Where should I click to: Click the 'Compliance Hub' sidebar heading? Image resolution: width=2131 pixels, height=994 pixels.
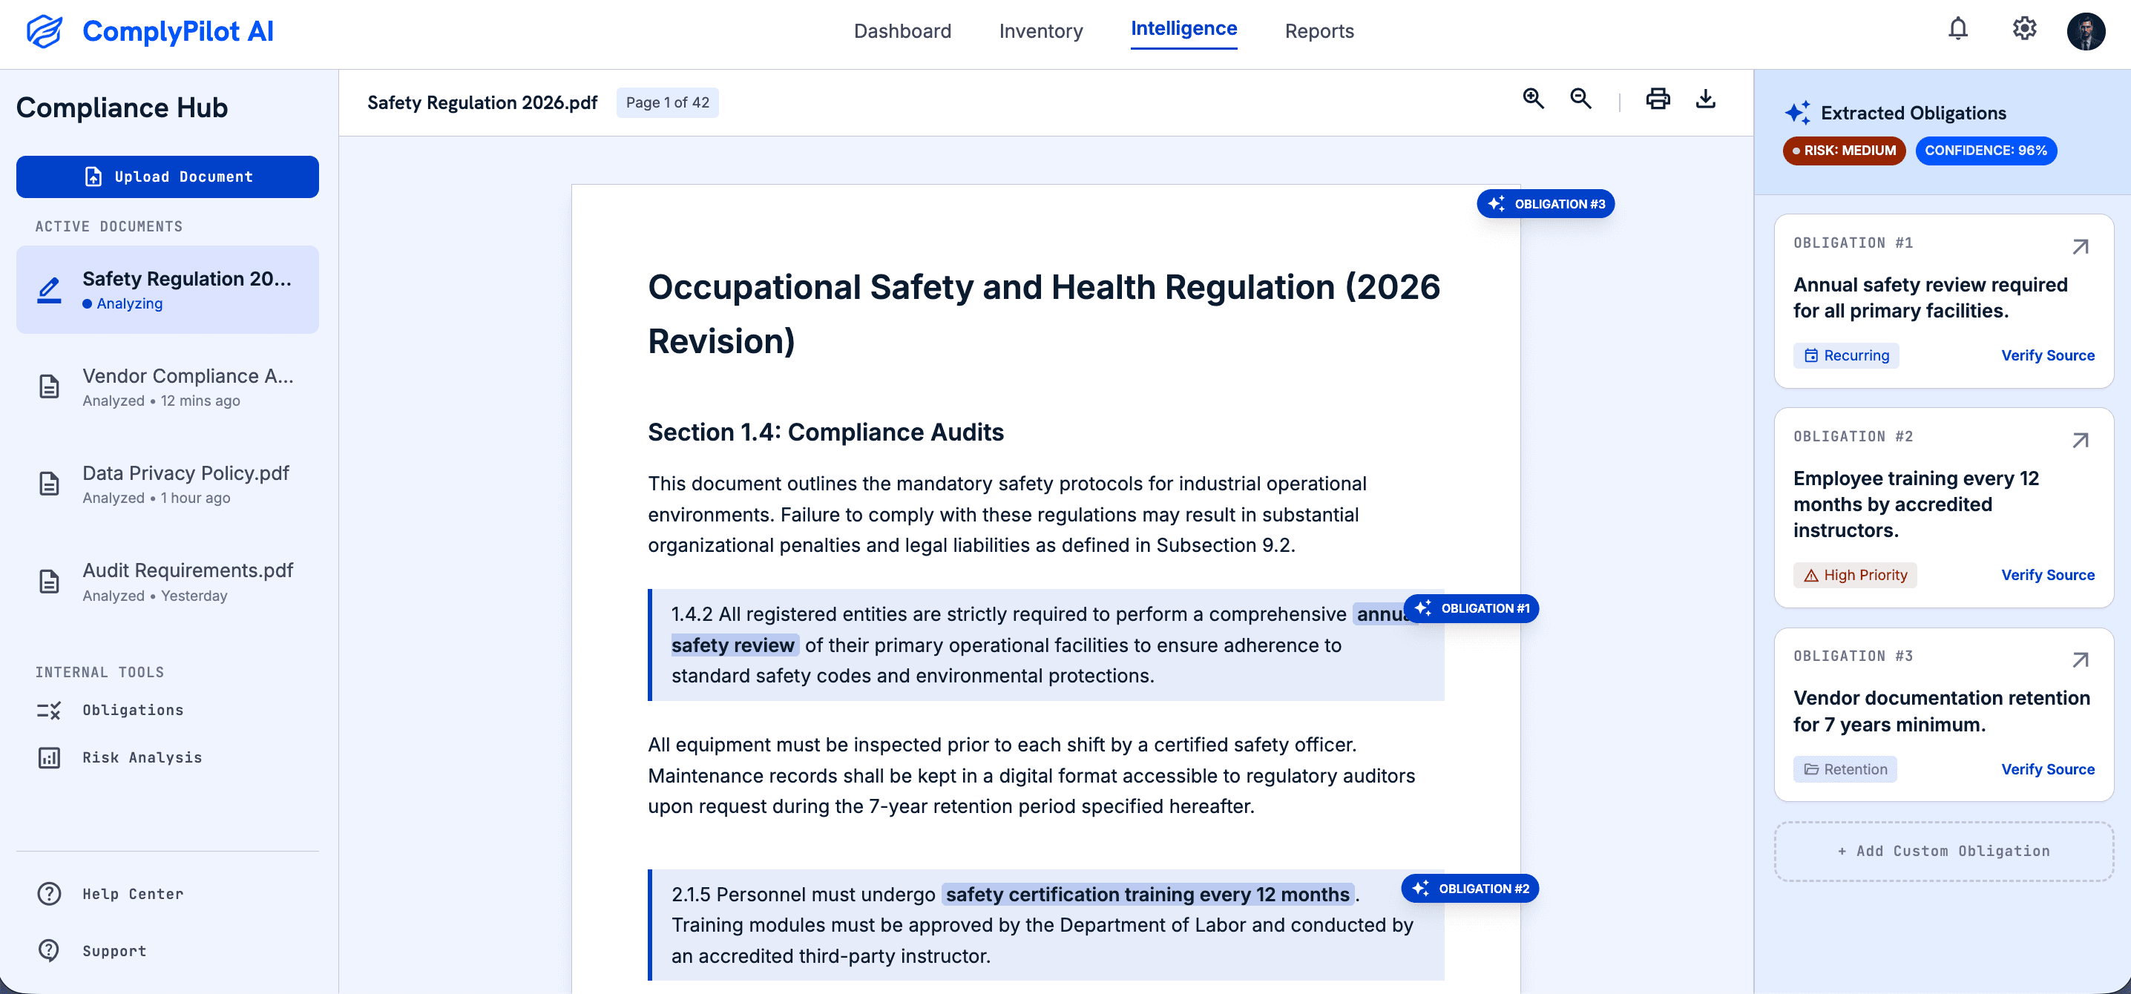(122, 108)
